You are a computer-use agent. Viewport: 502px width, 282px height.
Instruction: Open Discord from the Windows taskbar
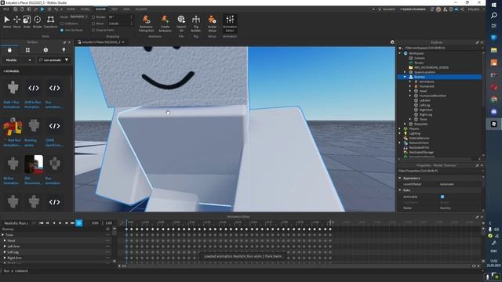click(493, 111)
